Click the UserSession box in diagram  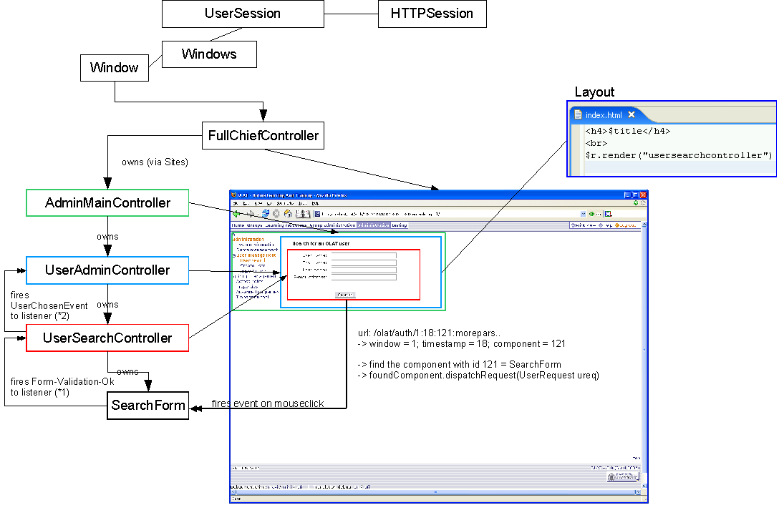pos(243,14)
